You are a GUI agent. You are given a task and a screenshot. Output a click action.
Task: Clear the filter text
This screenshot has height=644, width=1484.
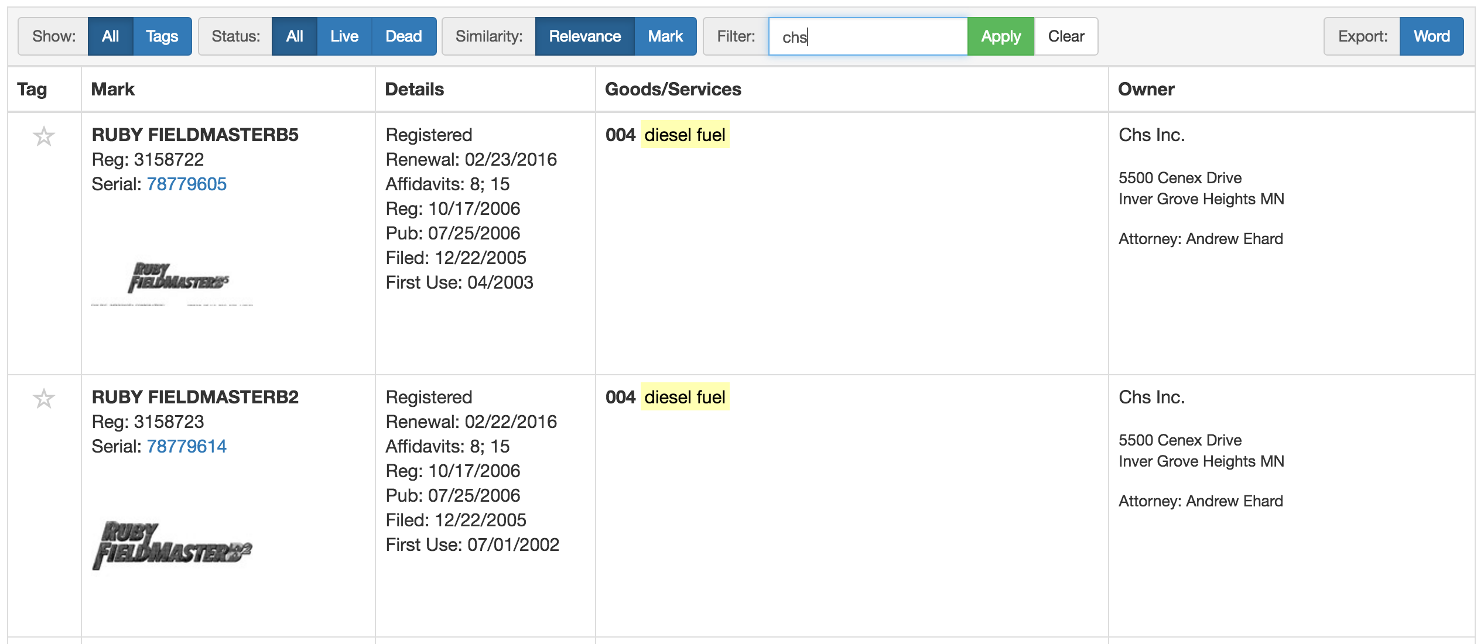[1066, 36]
